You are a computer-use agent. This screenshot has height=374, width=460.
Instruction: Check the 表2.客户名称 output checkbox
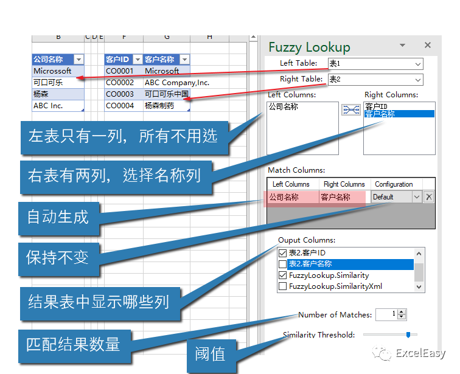click(x=282, y=264)
